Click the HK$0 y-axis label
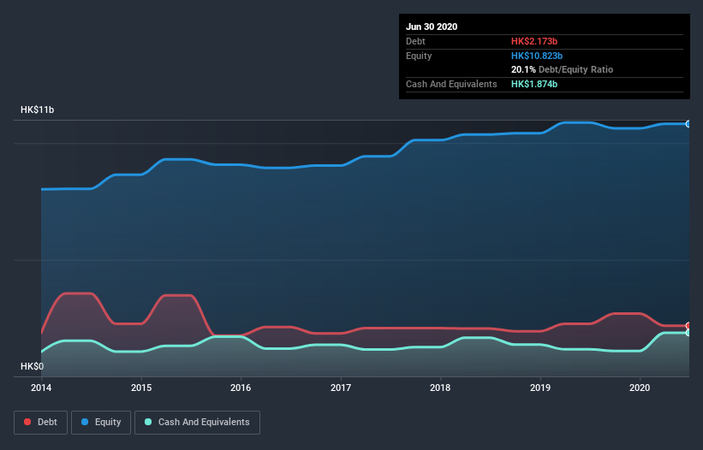Viewport: 703px width, 450px height. point(33,366)
